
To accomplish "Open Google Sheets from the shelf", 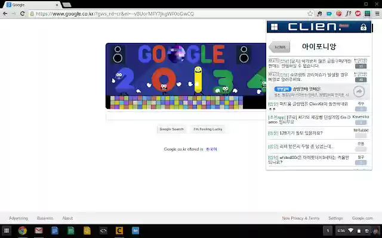I will coord(71,230).
